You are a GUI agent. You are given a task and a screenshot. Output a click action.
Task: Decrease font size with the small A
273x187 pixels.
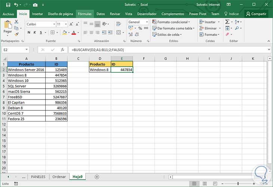coord(77,24)
